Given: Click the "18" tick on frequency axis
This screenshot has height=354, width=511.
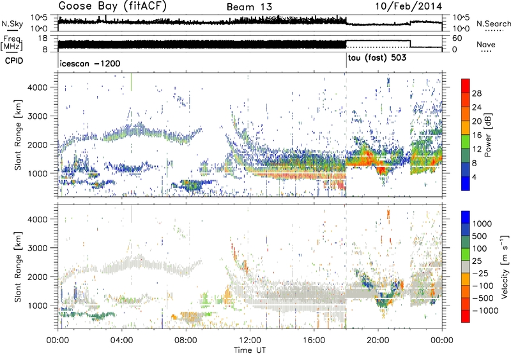Looking at the screenshot, I should pos(43,38).
